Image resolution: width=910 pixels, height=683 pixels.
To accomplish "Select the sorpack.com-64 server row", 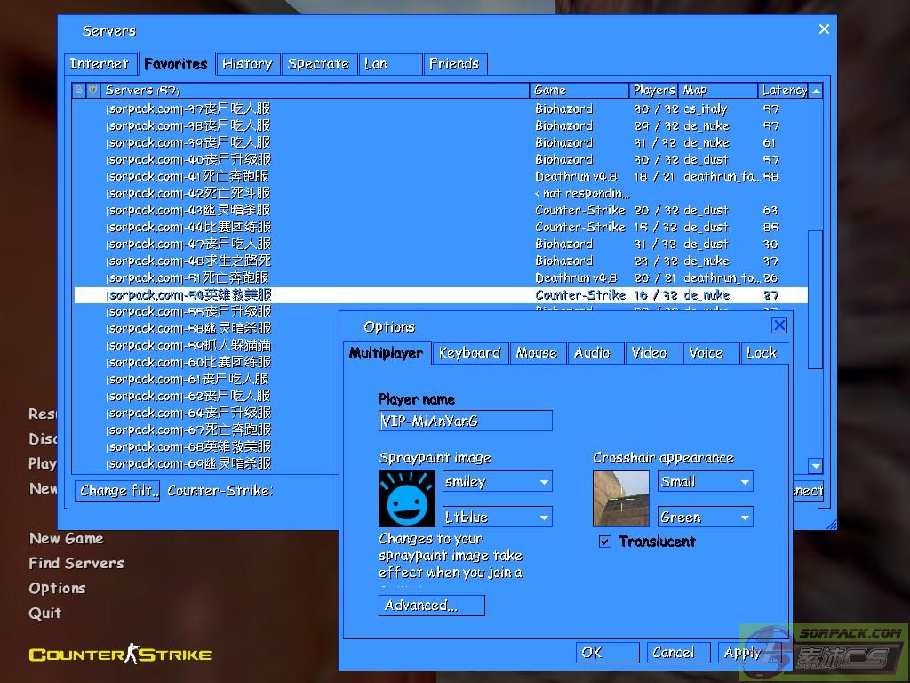I will [x=206, y=413].
